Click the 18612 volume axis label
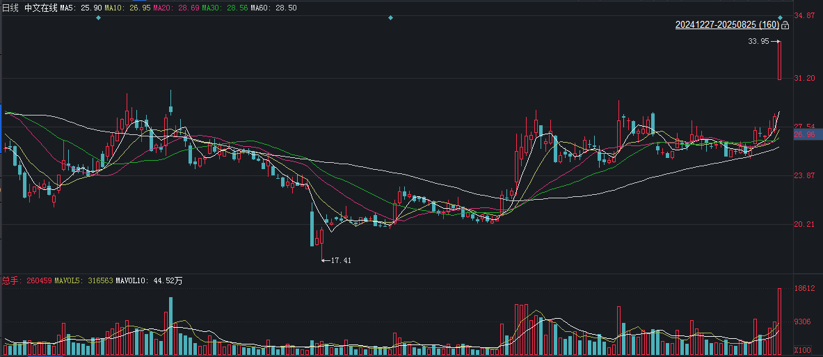 804,288
